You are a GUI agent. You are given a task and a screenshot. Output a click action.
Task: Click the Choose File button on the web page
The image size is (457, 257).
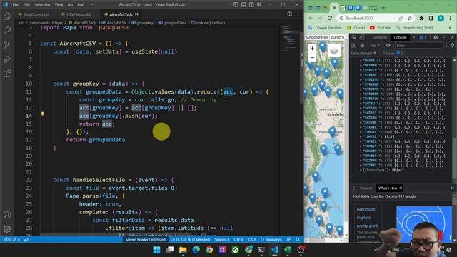click(x=317, y=37)
